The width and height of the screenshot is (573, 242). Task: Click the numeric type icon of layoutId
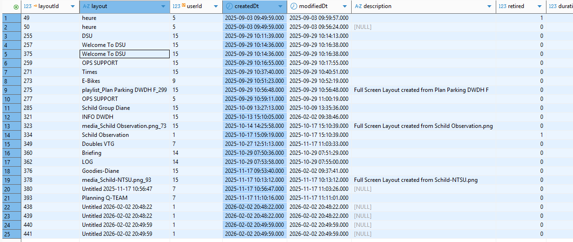tap(27, 7)
